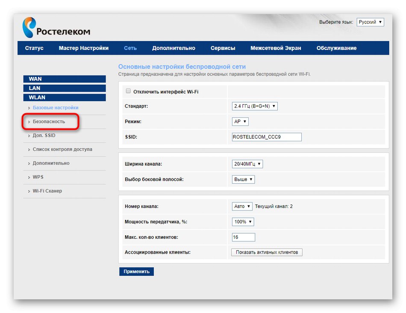Open the Русский language dropdown
This screenshot has height=313, width=406.
click(x=370, y=22)
